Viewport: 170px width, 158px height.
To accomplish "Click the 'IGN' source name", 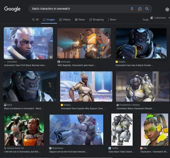I will click(145, 148).
